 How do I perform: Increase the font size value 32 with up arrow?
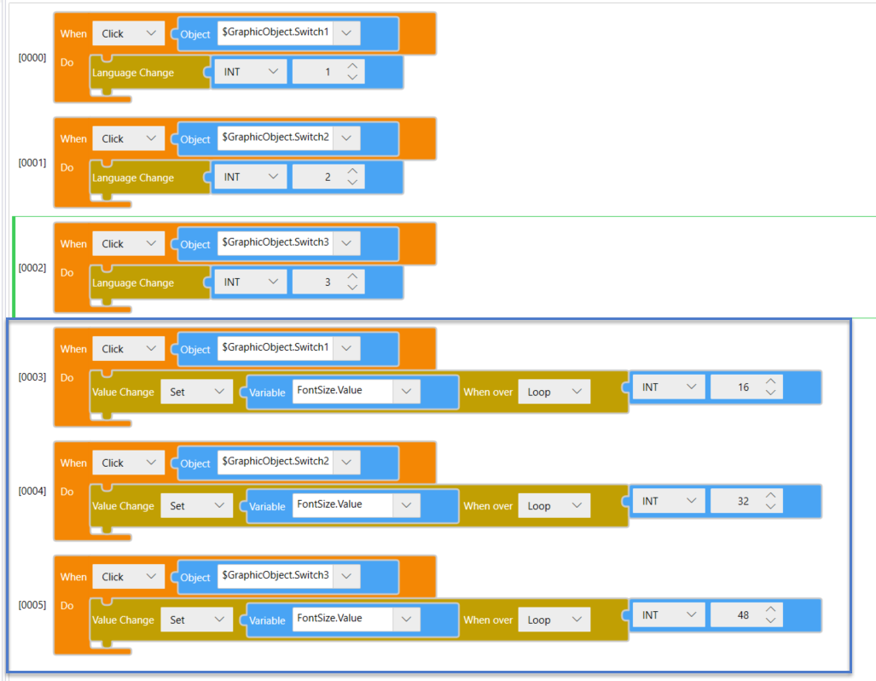[x=770, y=495]
